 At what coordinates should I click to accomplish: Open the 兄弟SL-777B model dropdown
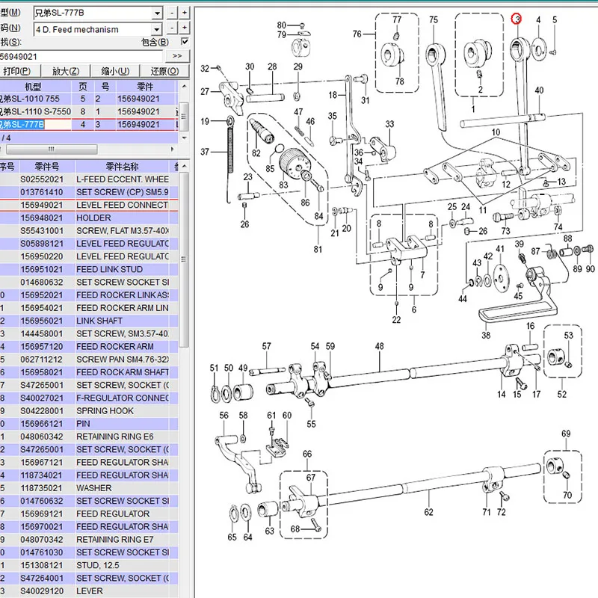click(x=156, y=13)
